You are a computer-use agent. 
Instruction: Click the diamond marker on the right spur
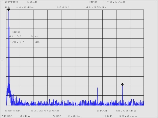click(x=122, y=84)
